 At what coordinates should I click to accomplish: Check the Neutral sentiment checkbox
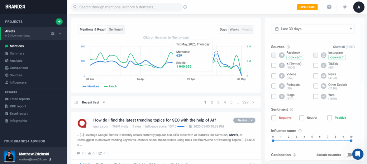[x=302, y=118]
